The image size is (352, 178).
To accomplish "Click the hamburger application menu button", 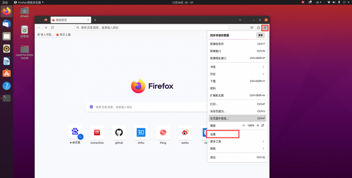I will pos(265,27).
